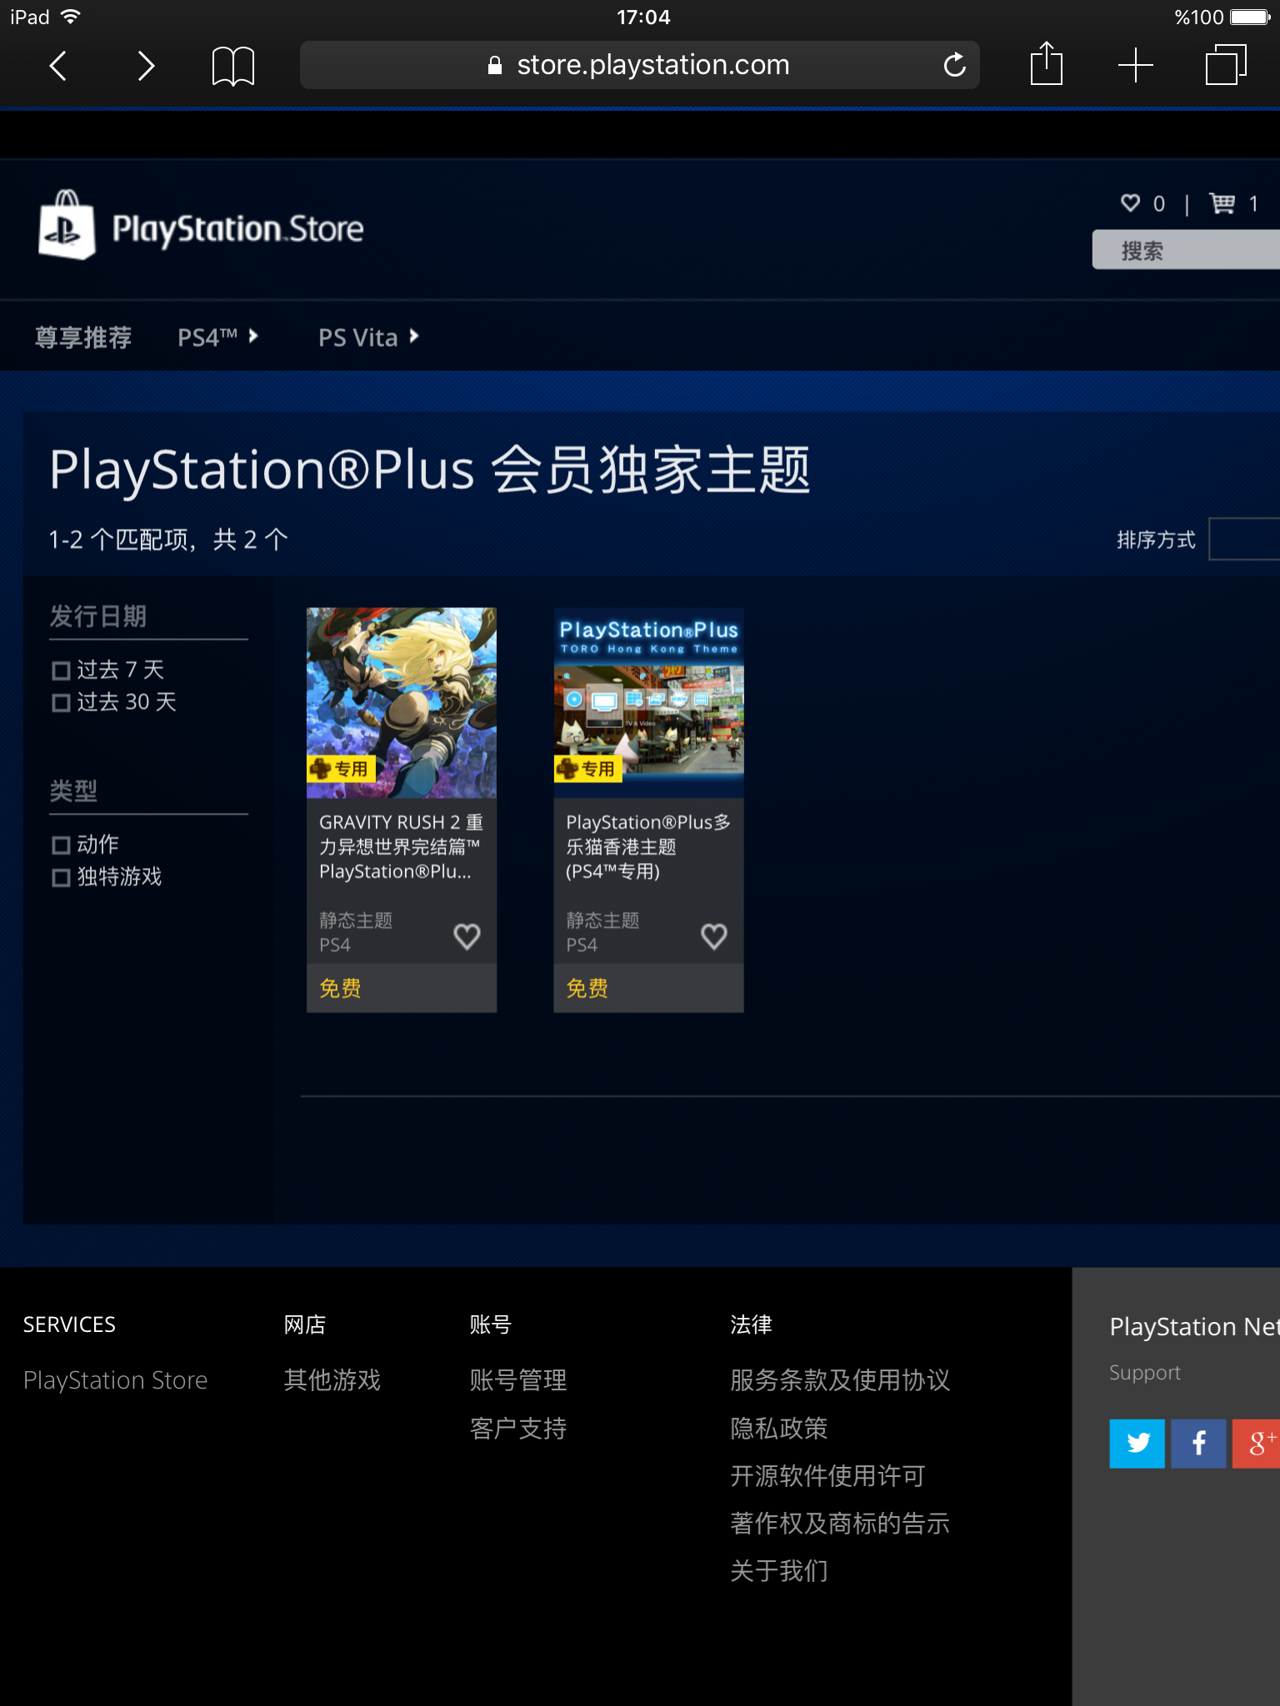Tap the store.playstation.com address bar
This screenshot has height=1706, width=1280.
[x=640, y=65]
